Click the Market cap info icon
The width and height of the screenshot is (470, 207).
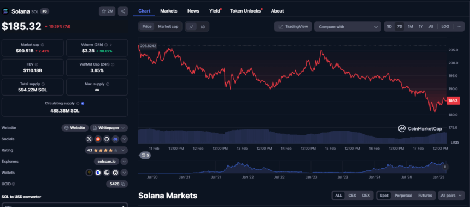pos(42,45)
